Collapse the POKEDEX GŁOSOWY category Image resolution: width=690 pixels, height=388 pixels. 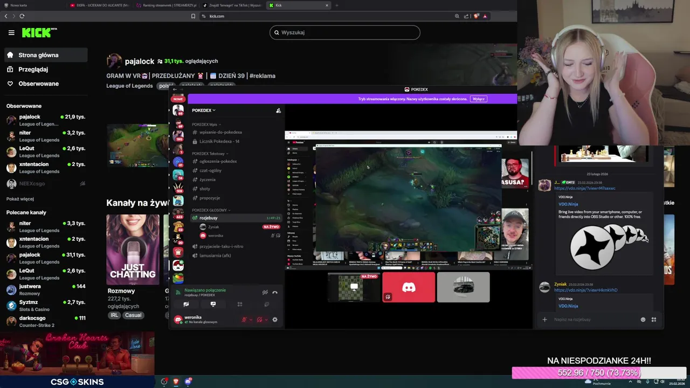[x=211, y=210]
